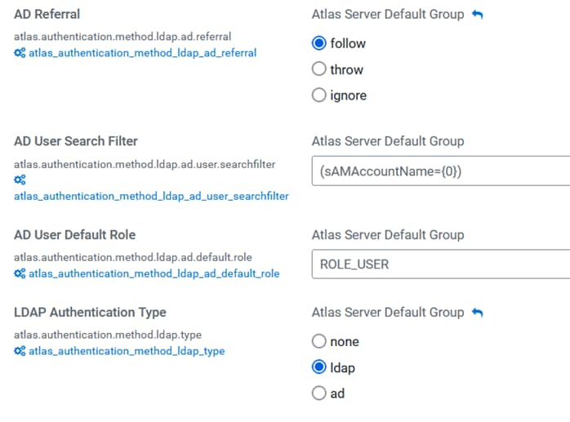Image resolution: width=570 pixels, height=422 pixels.
Task: Click the LDAP Authentication Type heading
Action: (x=90, y=313)
